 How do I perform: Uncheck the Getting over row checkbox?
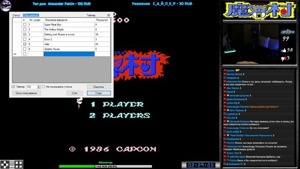24,34
